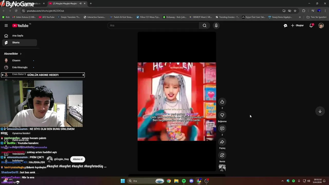
Task: Open Discord from the taskbar
Action: (x=191, y=181)
